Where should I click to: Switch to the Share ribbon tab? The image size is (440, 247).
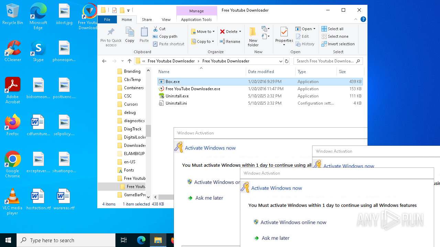pos(147,20)
